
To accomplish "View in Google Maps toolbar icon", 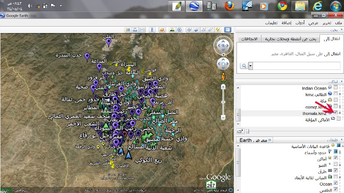I will pyautogui.click(x=128, y=30).
